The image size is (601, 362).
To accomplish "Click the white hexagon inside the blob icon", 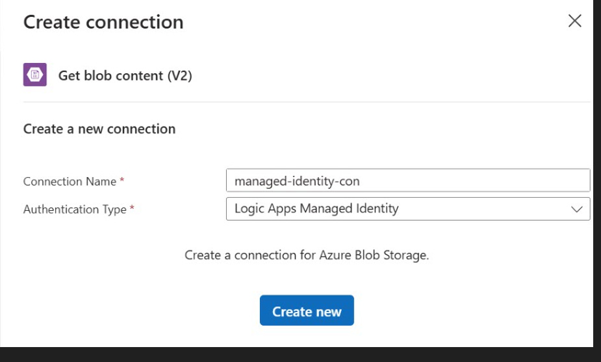I will [35, 75].
